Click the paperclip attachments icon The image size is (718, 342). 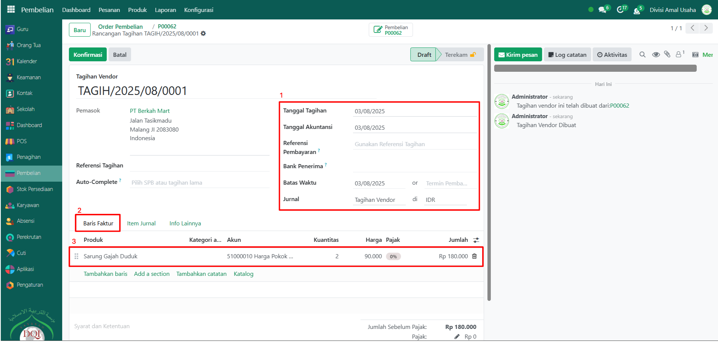coord(667,55)
